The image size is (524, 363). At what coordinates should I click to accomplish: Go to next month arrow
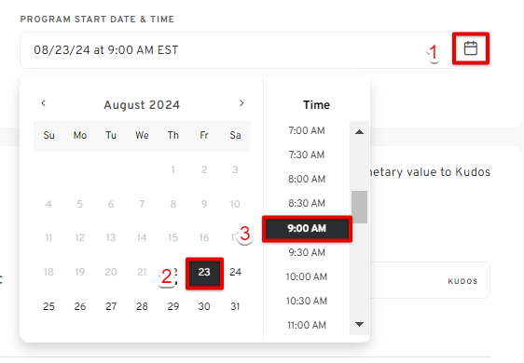point(241,103)
